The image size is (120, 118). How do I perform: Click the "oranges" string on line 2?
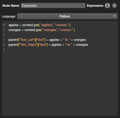50,30
